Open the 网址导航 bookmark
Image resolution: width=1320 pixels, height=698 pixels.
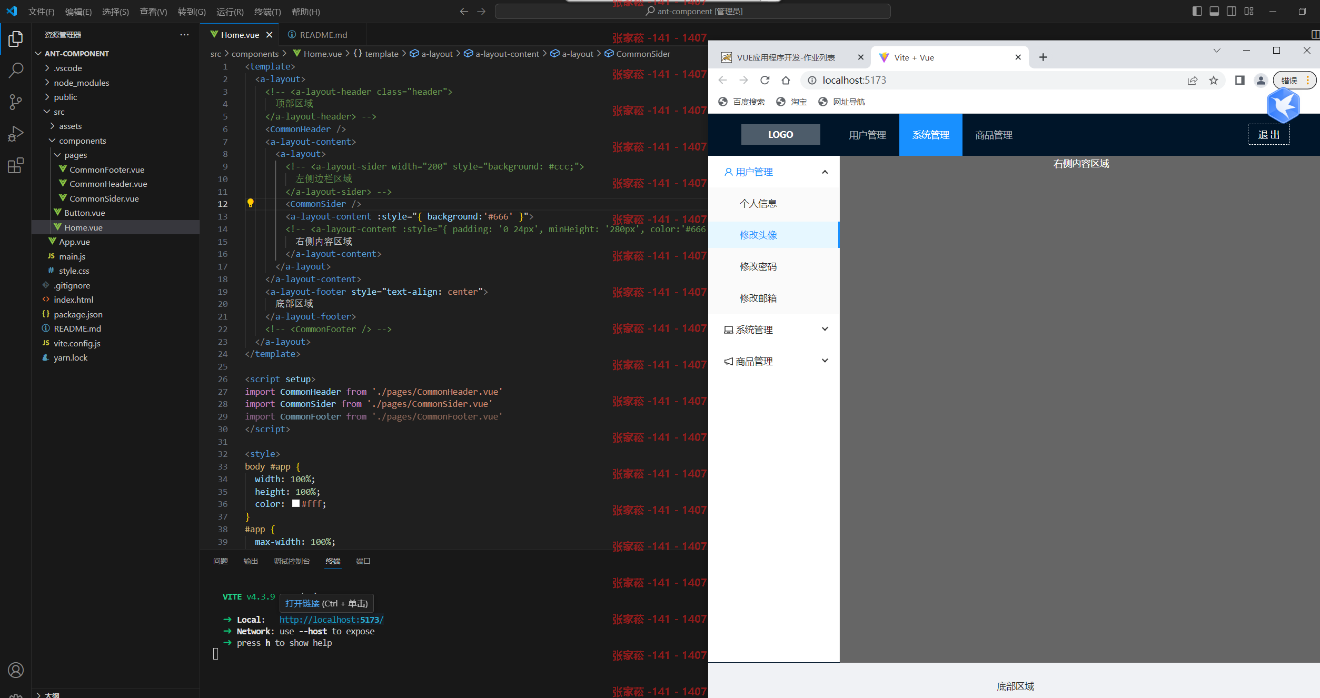841,102
